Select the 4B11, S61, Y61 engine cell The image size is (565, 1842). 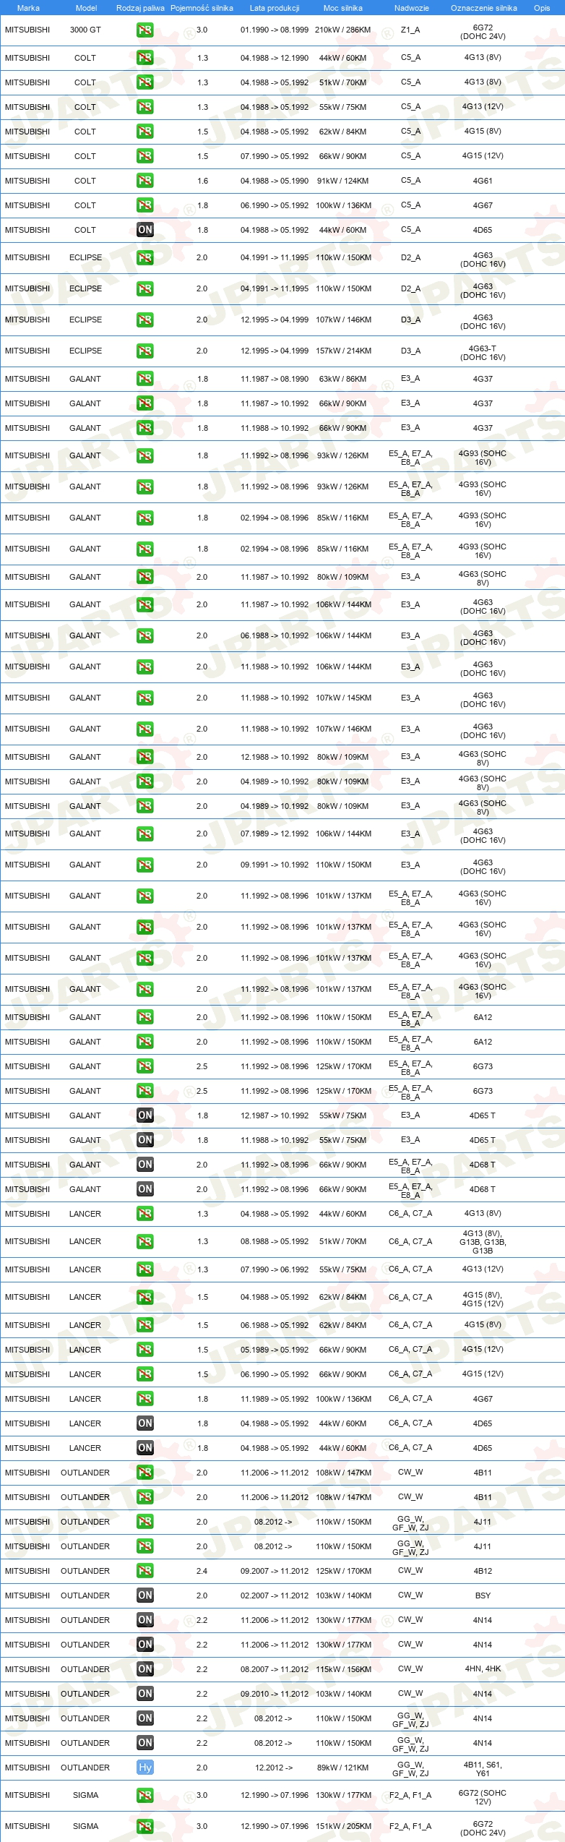pyautogui.click(x=483, y=1768)
